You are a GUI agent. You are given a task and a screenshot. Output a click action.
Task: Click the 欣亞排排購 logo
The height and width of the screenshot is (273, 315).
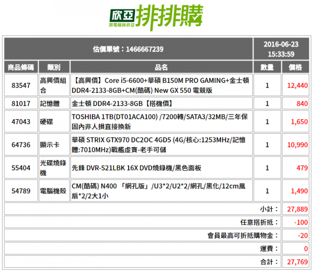coord(156,17)
